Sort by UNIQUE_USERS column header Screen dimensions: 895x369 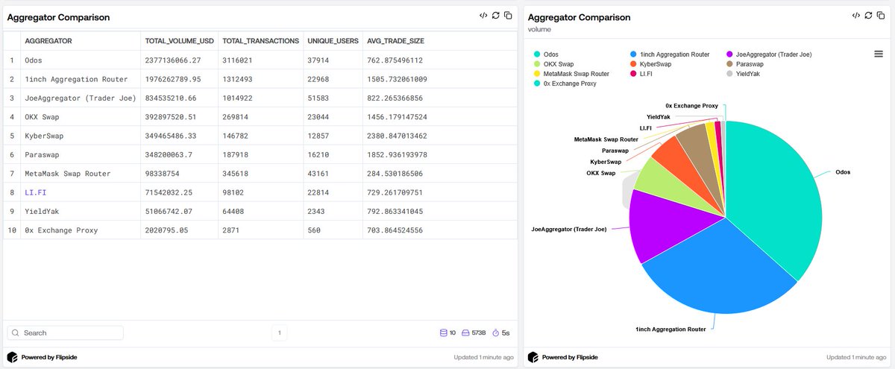pos(335,41)
